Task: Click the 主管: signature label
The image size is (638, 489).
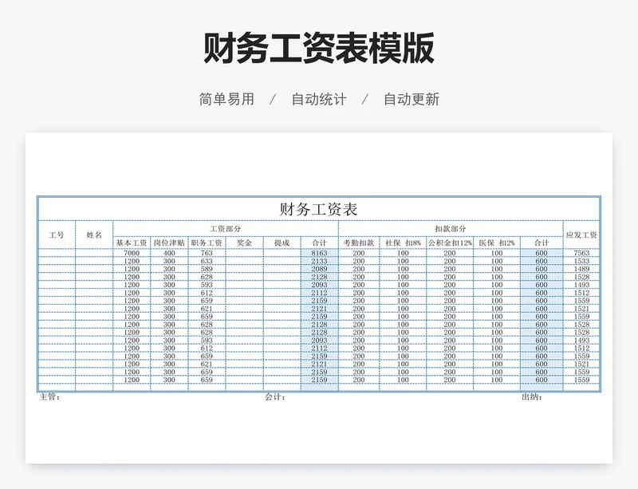Action: point(49,397)
